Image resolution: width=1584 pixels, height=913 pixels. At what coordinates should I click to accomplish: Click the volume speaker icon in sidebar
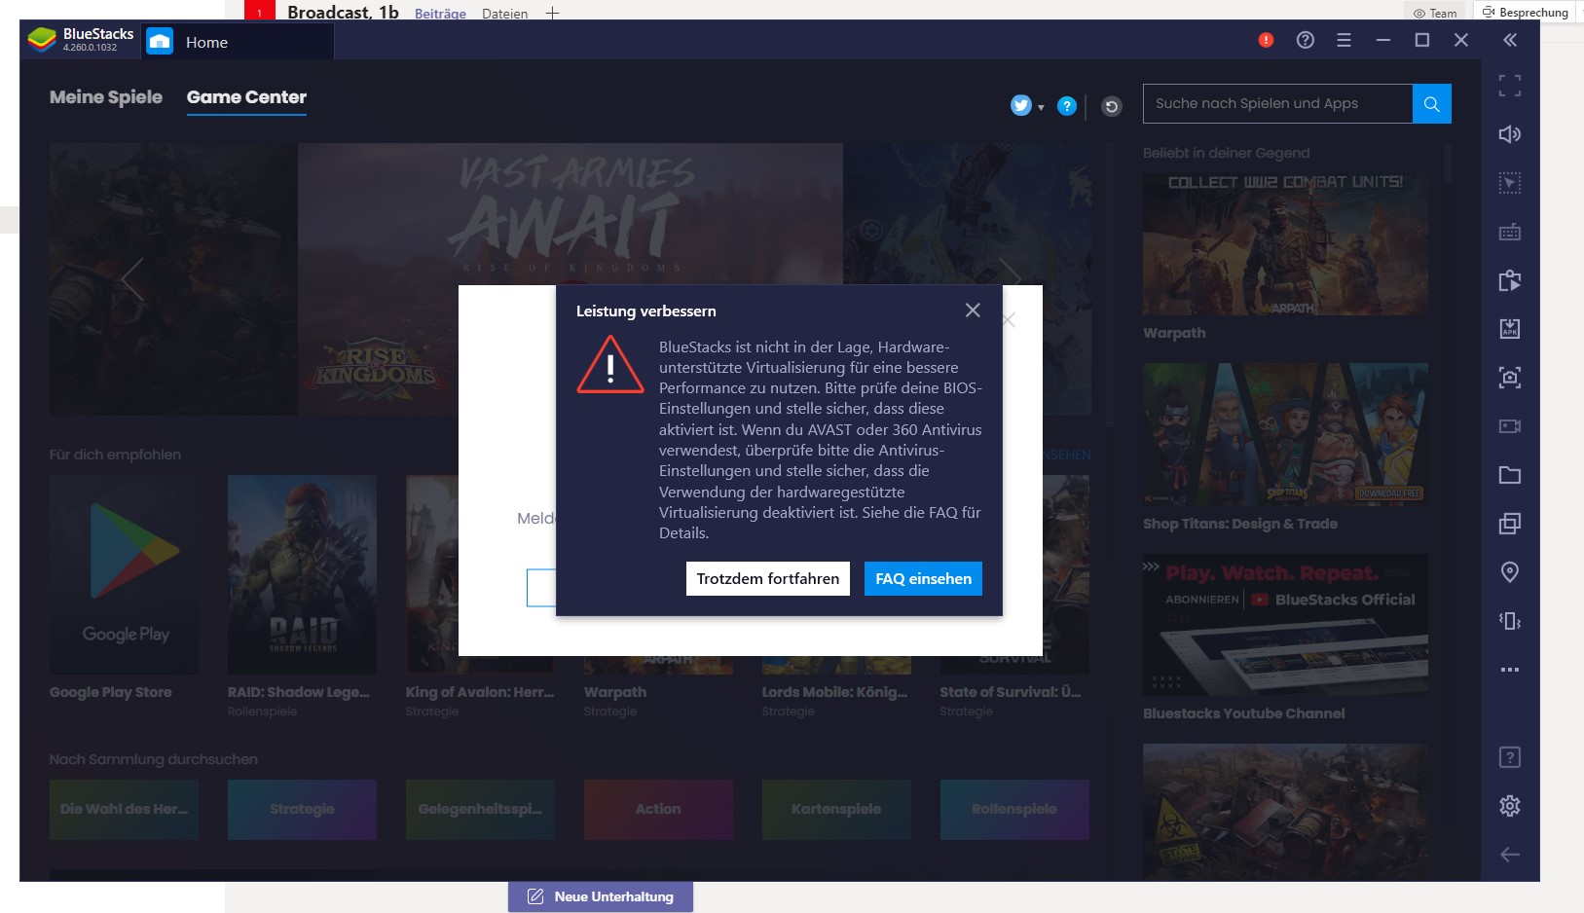tap(1509, 134)
